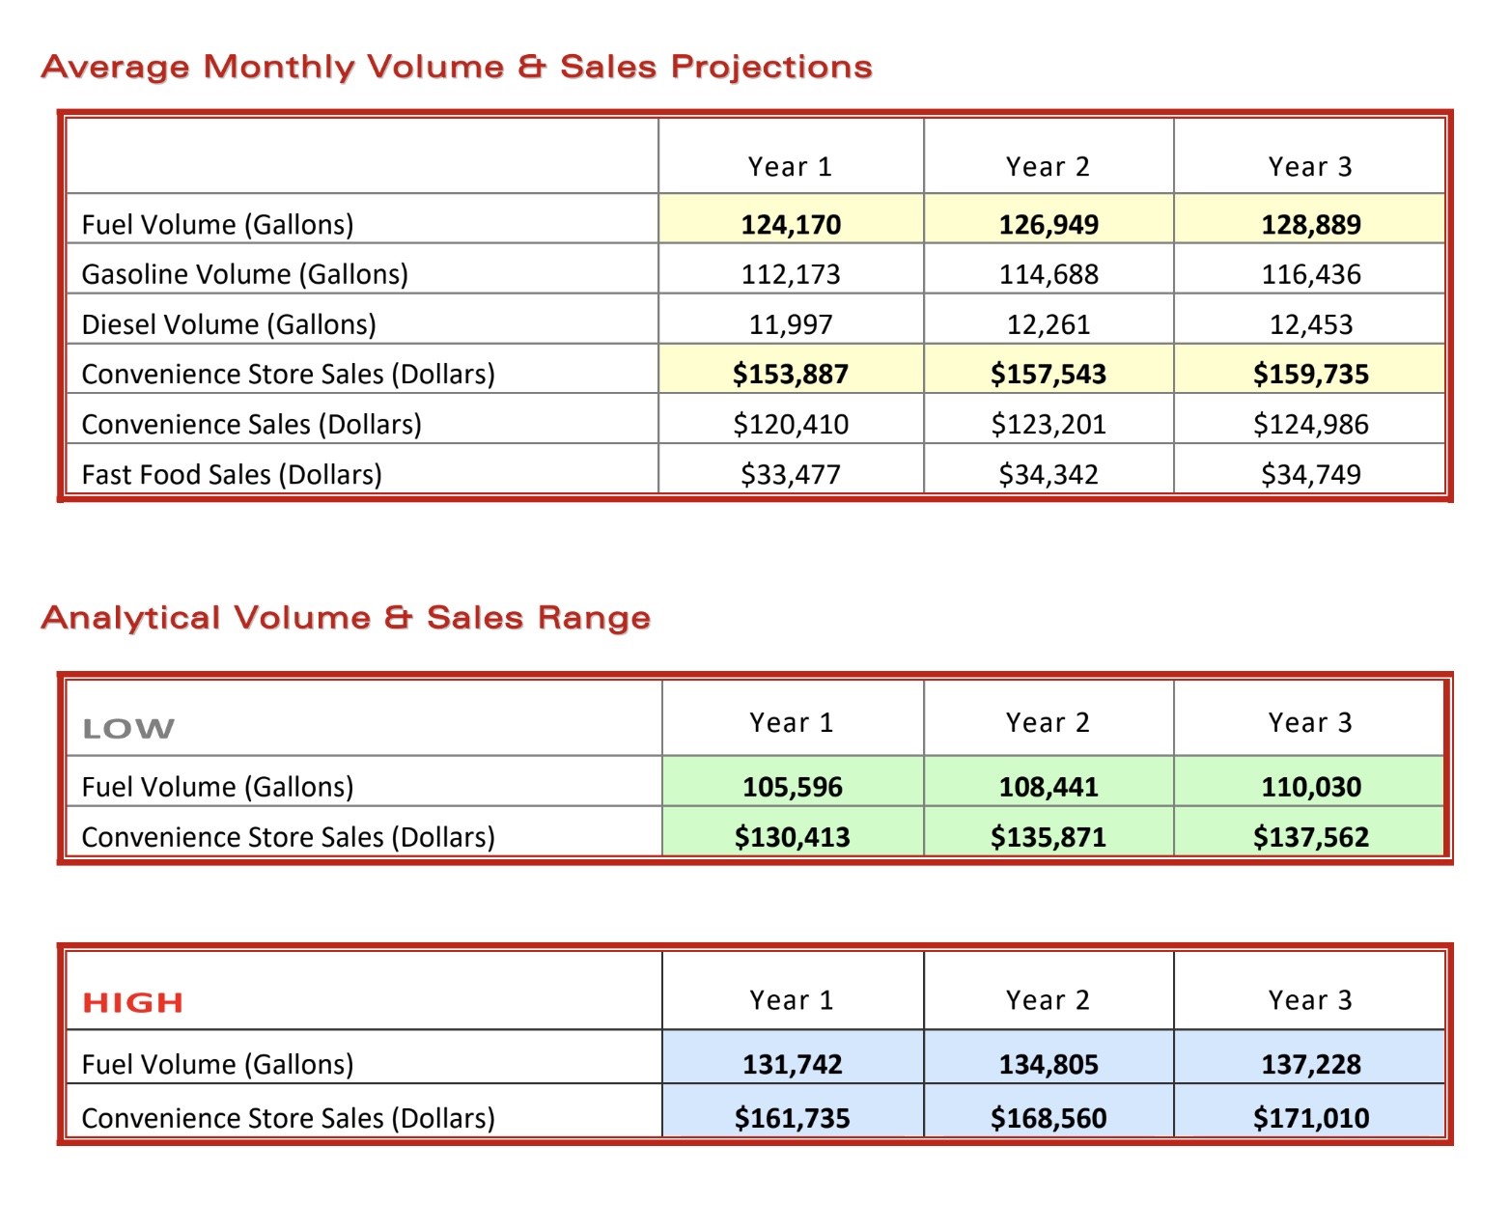Select diesel volume value 12,261
1510x1230 pixels.
(1049, 324)
